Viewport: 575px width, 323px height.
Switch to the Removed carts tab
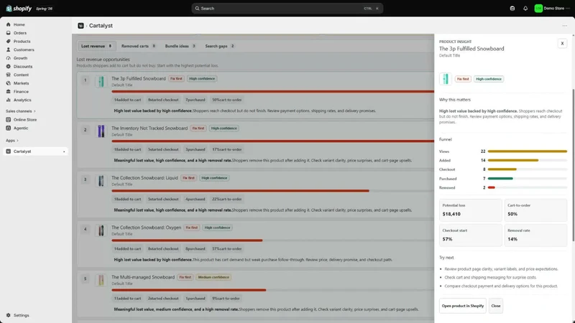point(138,46)
